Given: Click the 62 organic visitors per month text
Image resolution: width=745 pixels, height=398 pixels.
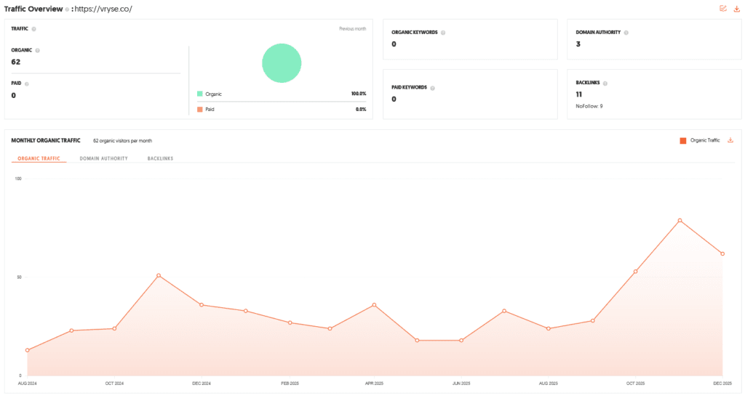Looking at the screenshot, I should click(122, 141).
